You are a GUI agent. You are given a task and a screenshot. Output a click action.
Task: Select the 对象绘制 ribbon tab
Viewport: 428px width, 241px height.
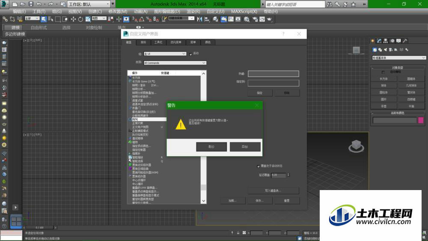(x=94, y=27)
